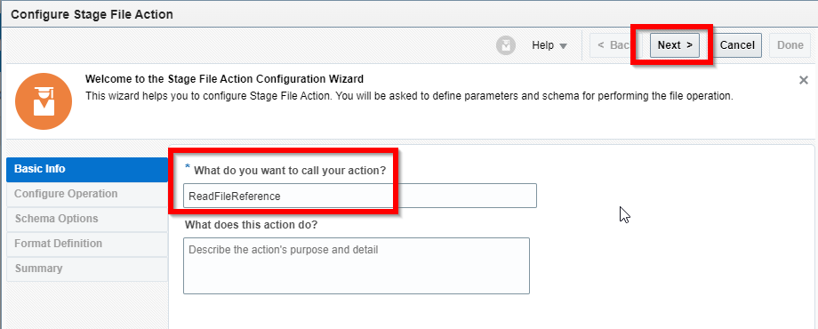Click the 'What does this action do?' label
This screenshot has height=329, width=818.
pos(252,225)
